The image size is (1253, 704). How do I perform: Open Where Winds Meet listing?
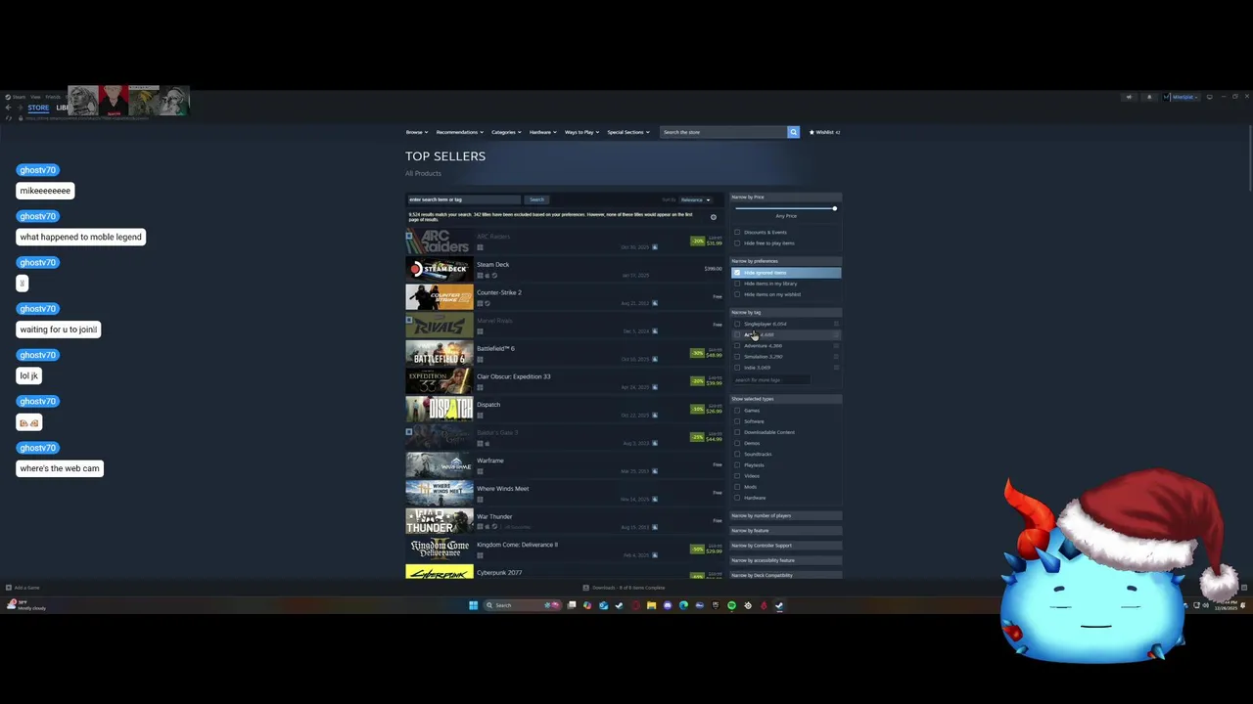pyautogui.click(x=566, y=493)
